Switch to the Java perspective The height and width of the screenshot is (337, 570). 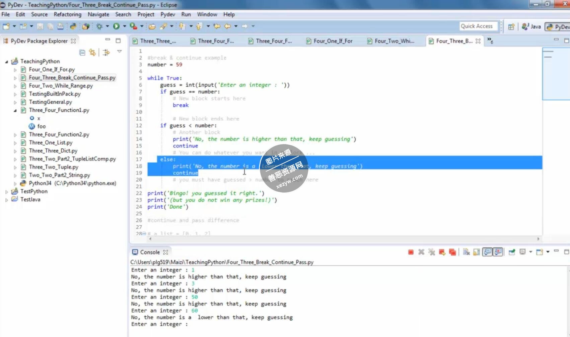(531, 27)
